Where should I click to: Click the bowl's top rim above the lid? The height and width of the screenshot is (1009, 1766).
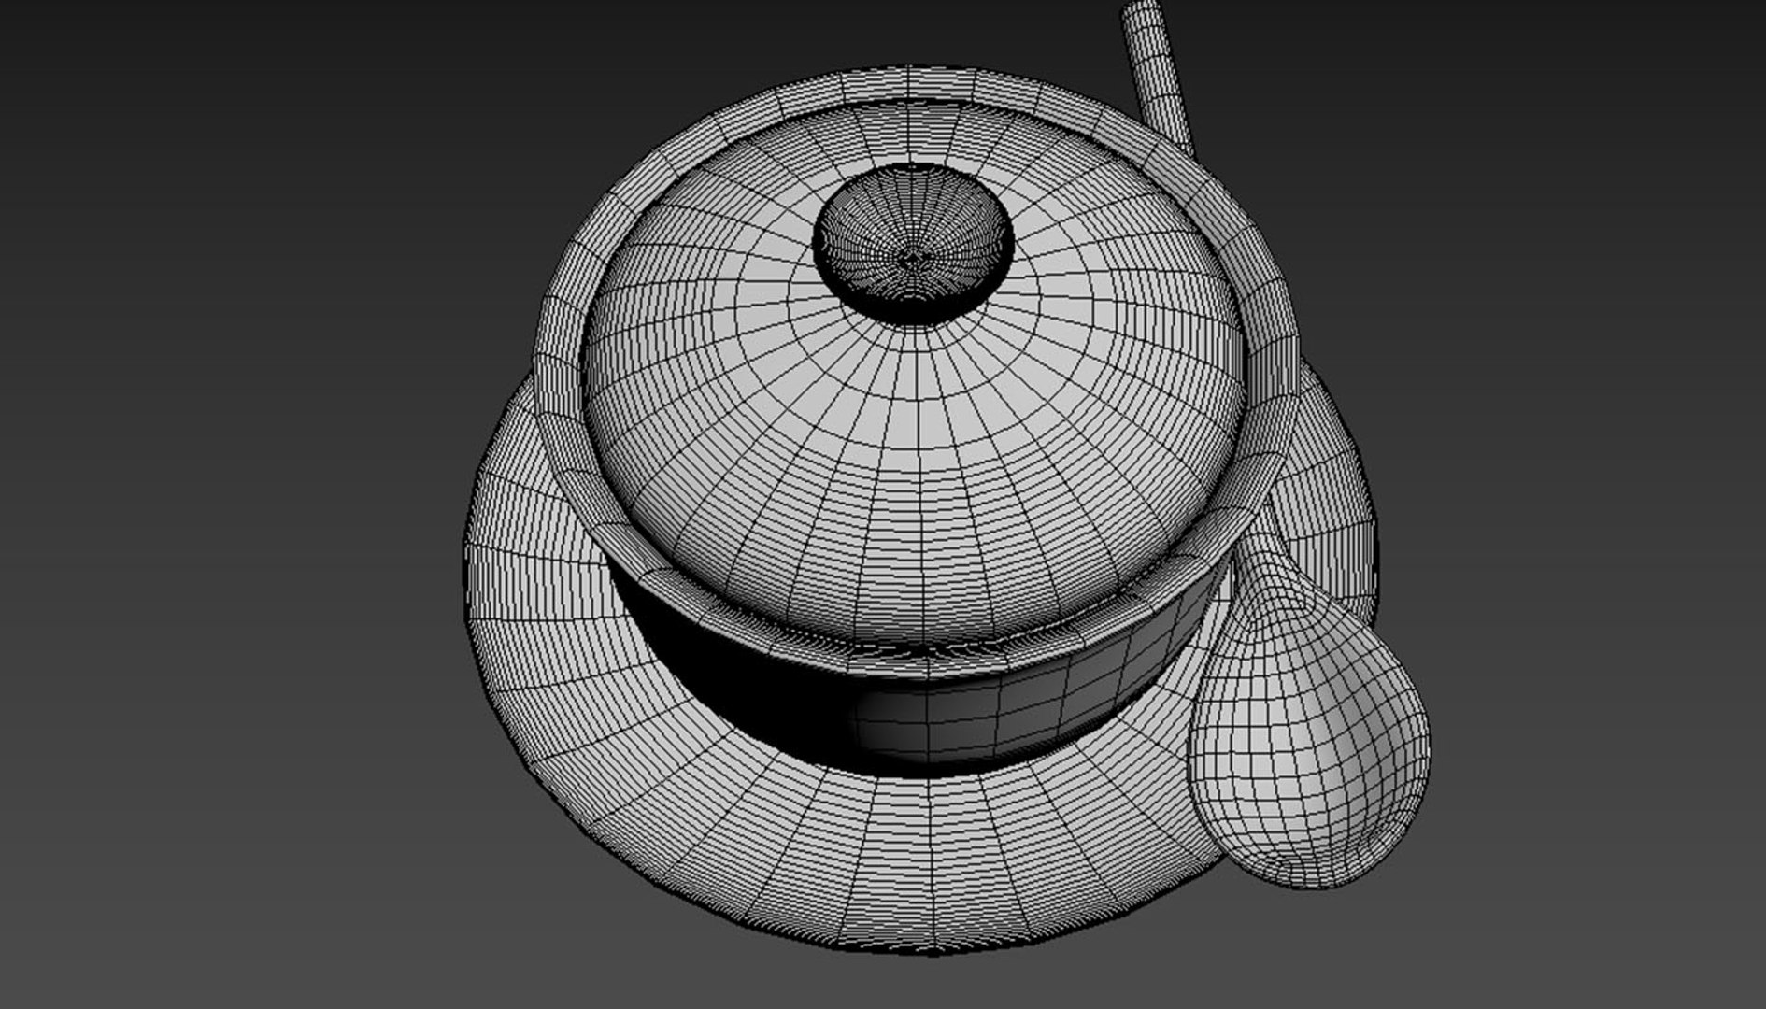coord(911,84)
